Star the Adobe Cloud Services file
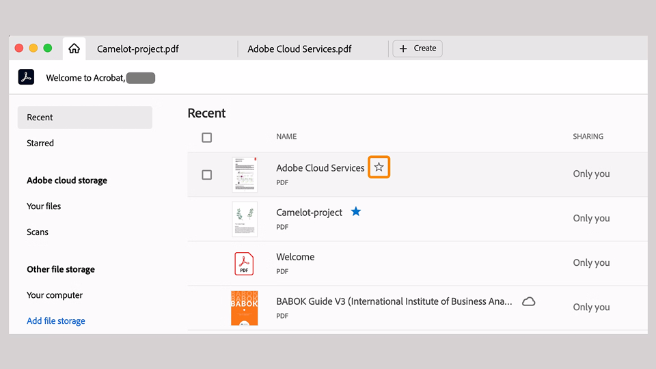 tap(379, 167)
